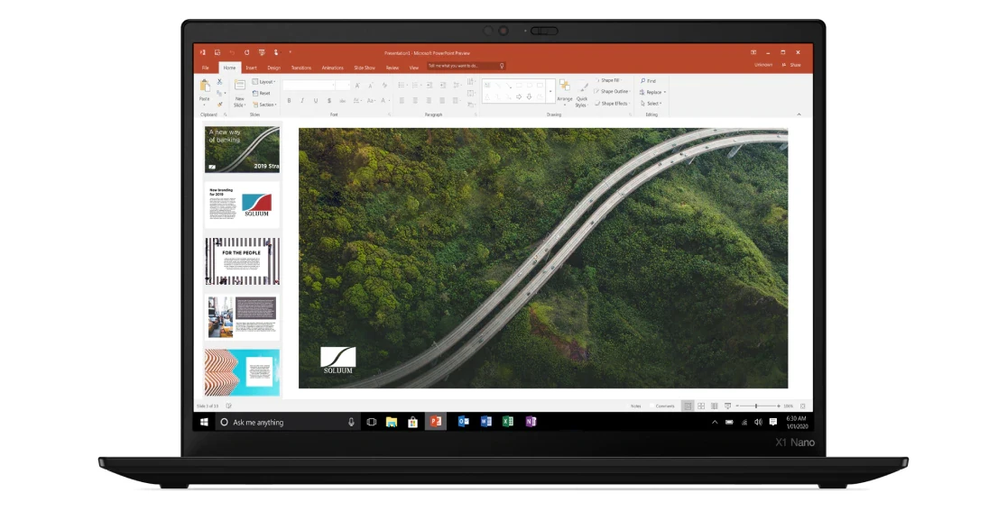Select the SOLUUM new branding slide thumbnail
The image size is (1007, 511).
242,205
